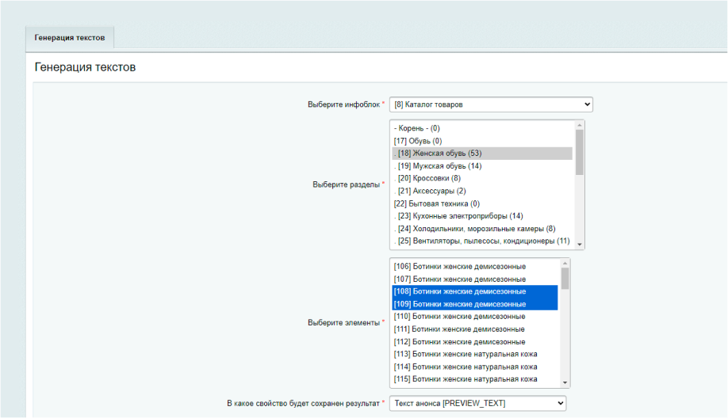Click element [108] in the elements list
This screenshot has width=728, height=418.
click(x=459, y=291)
